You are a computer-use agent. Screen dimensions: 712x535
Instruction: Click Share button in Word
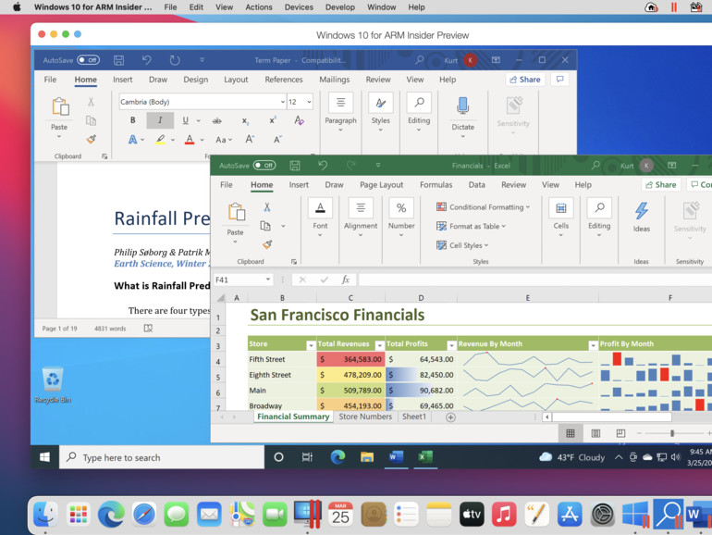[x=525, y=79]
